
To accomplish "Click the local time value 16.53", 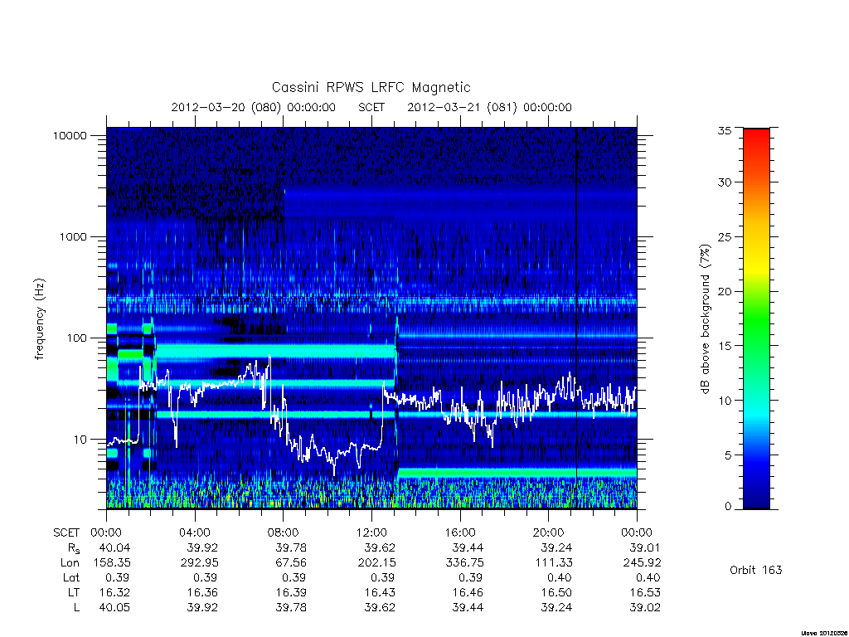I will click(645, 592).
